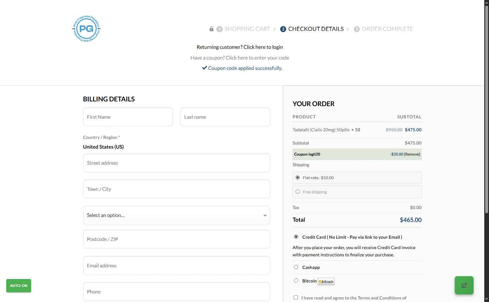Select Free shipping option
The image size is (489, 302).
297,192
